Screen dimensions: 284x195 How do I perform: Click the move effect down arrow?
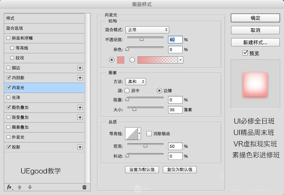[30, 187]
